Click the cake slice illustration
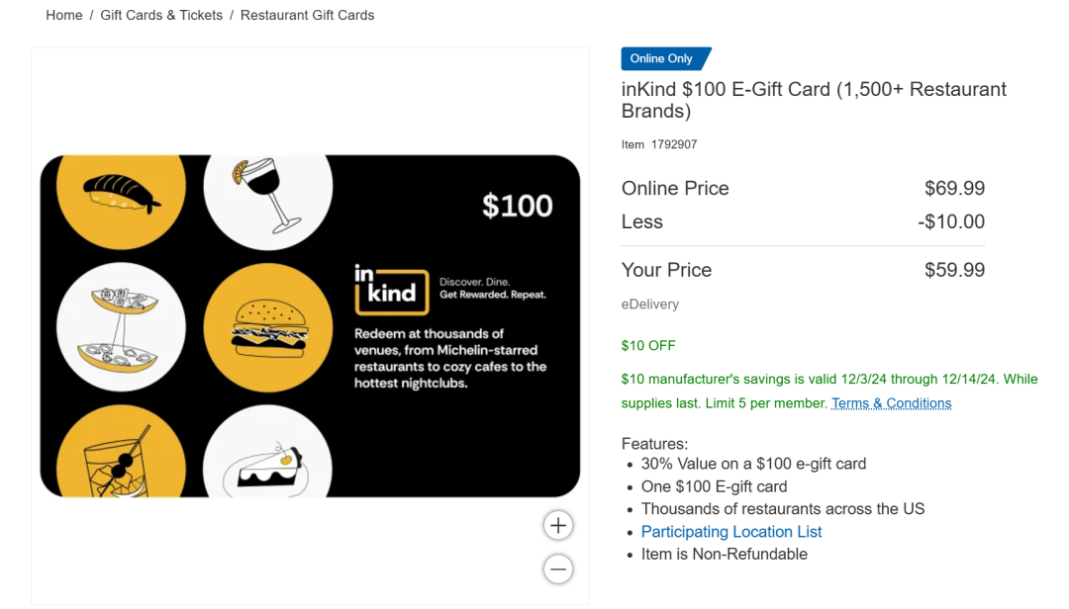Viewport: 1069px width, 609px height. [x=268, y=469]
